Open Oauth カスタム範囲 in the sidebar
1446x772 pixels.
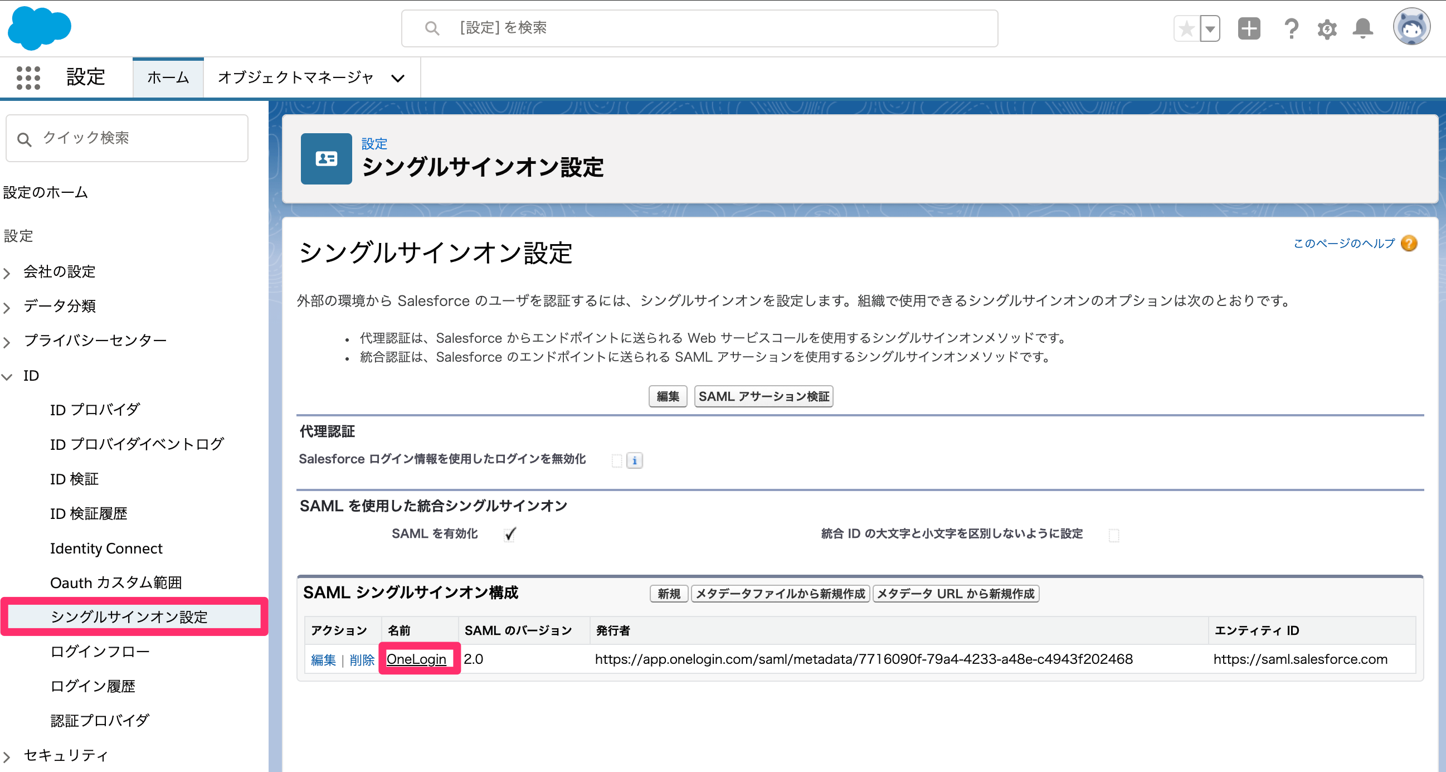[116, 583]
